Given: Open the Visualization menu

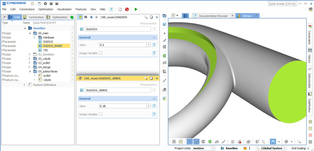Looking at the screenshot, I should 64,9.
